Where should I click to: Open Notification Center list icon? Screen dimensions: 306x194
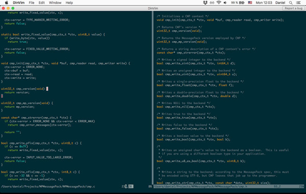pyautogui.click(x=298, y=3)
